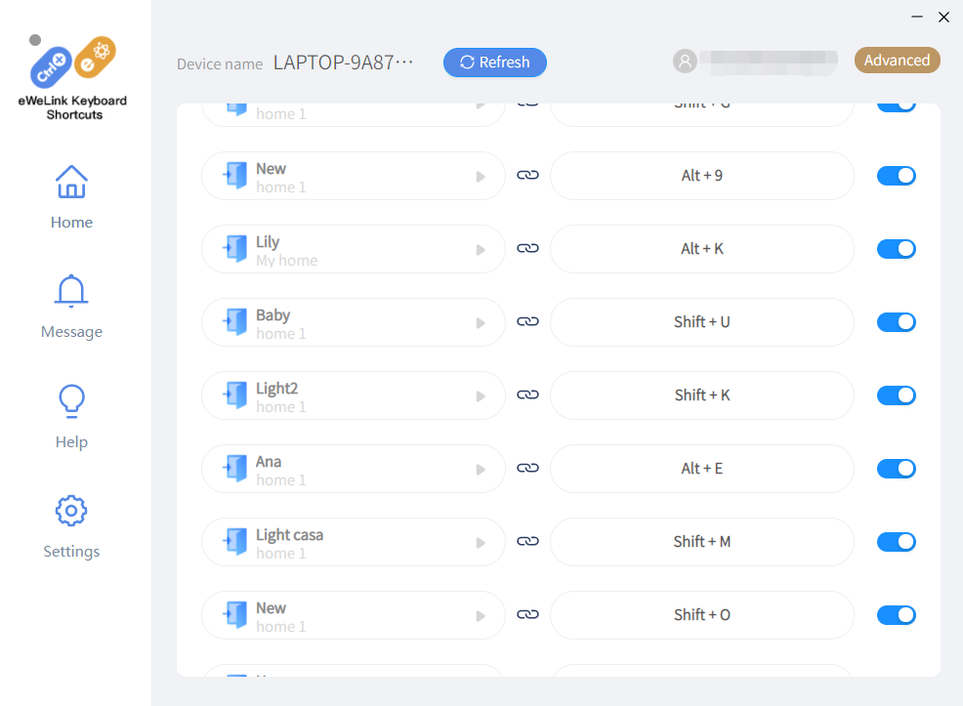Click the arrow on the Lily scene
This screenshot has width=963, height=706.
(x=481, y=250)
